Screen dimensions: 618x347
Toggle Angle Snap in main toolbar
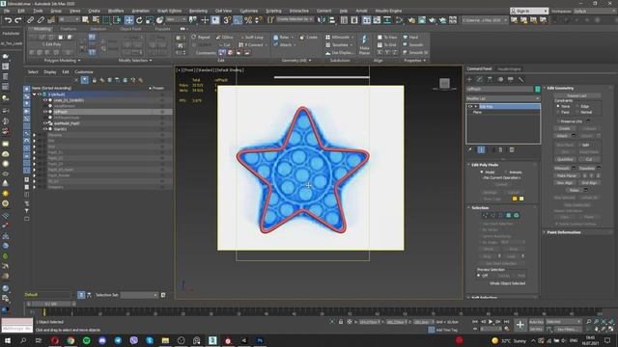(x=238, y=20)
